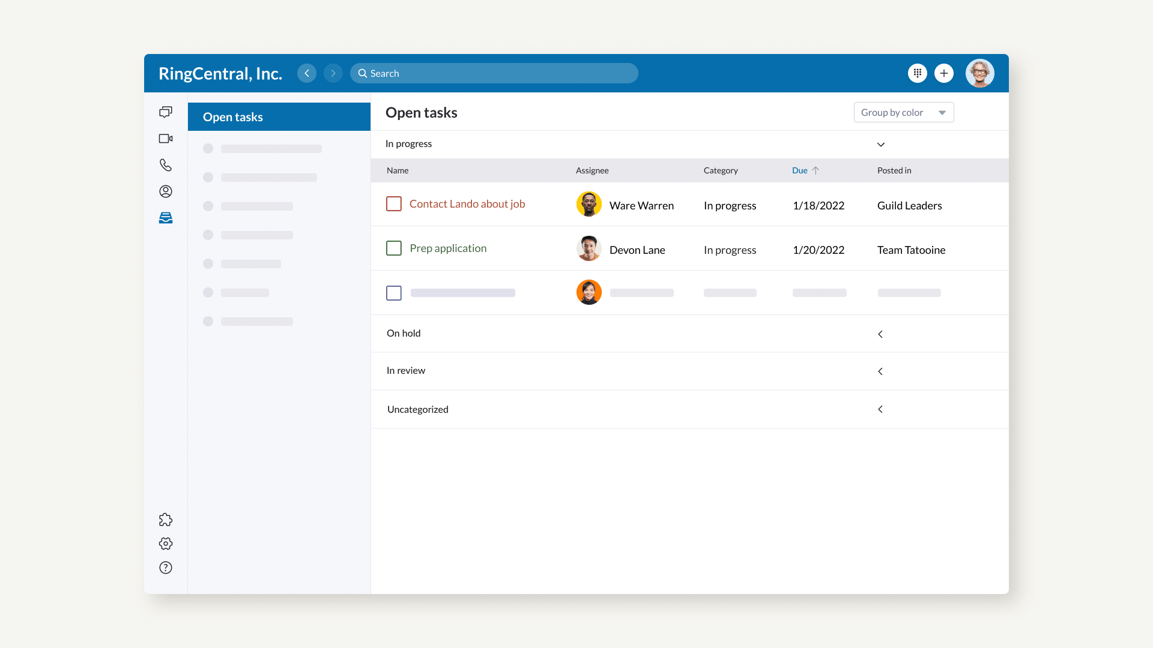Check the blue checkbox of the third task
Image resolution: width=1153 pixels, height=648 pixels.
[394, 293]
